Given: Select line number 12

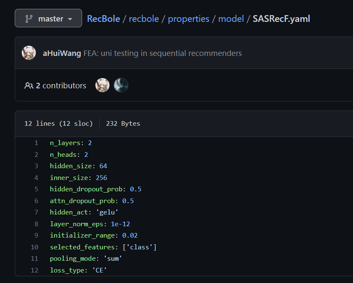Looking at the screenshot, I should [x=35, y=270].
